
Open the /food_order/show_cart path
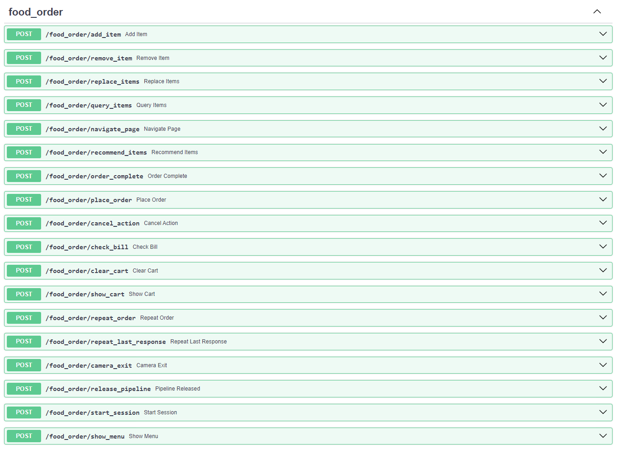85,294
